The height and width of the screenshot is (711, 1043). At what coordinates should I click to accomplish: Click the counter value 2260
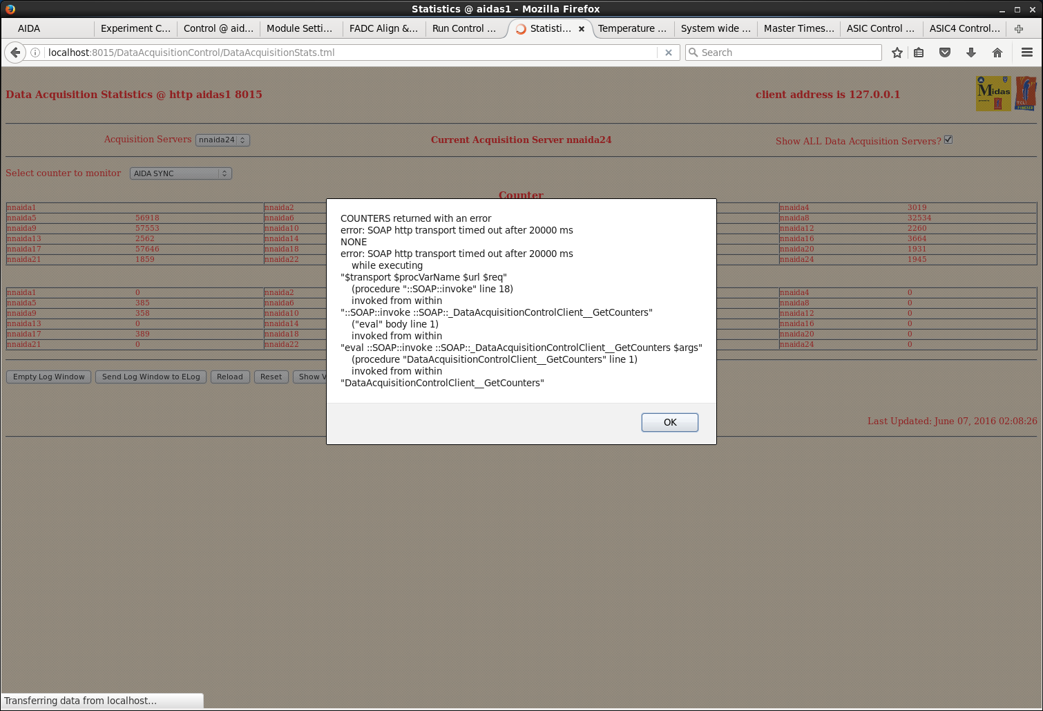point(917,228)
